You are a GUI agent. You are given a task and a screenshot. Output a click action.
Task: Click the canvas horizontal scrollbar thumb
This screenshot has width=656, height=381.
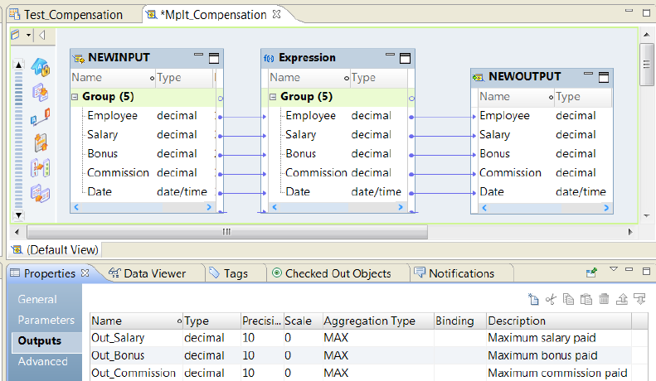pyautogui.click(x=226, y=232)
